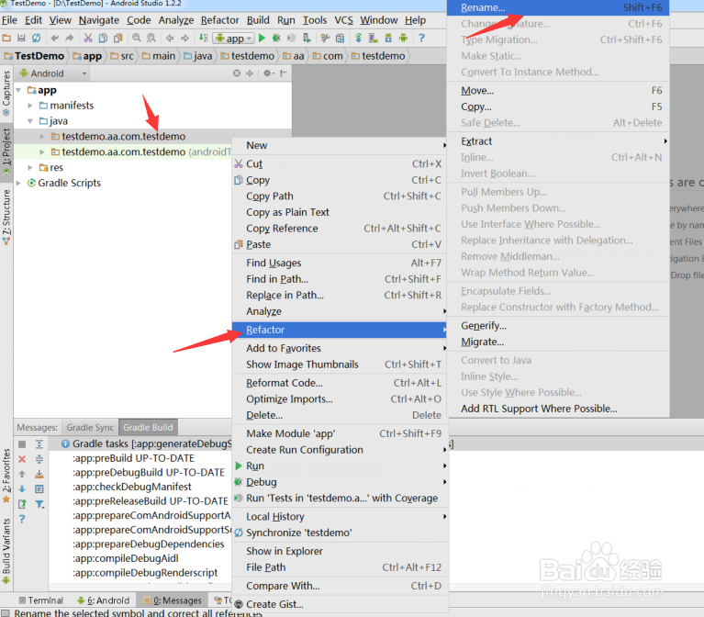Select the :app:checkDebugManifest message line
Image resolution: width=704 pixels, height=617 pixels.
click(x=132, y=487)
